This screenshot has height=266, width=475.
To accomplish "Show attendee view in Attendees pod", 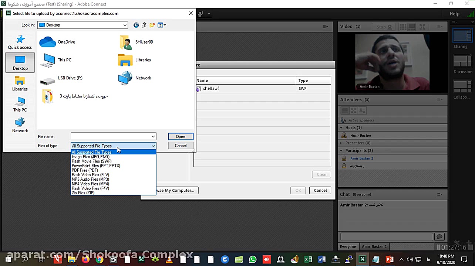I will tap(344, 110).
